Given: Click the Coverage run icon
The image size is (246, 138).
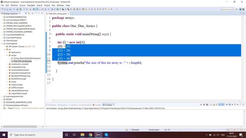Looking at the screenshot, I should click(63, 9).
